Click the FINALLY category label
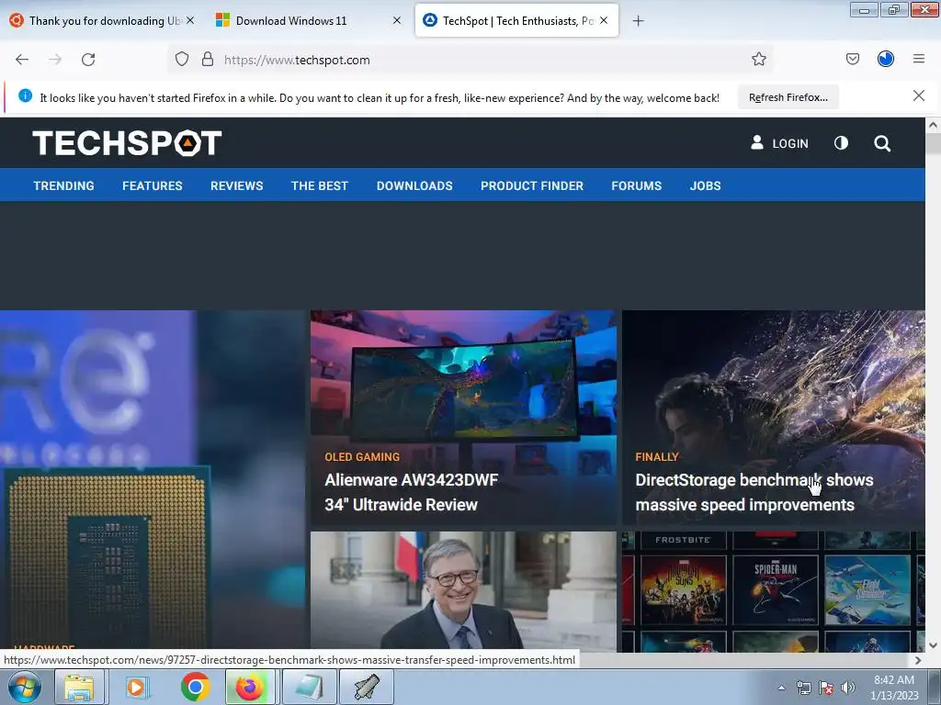The height and width of the screenshot is (705, 941). click(x=656, y=457)
